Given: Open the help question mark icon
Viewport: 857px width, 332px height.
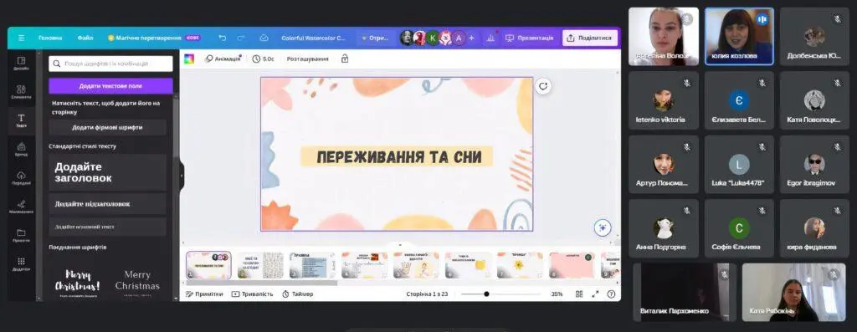Looking at the screenshot, I should (611, 294).
